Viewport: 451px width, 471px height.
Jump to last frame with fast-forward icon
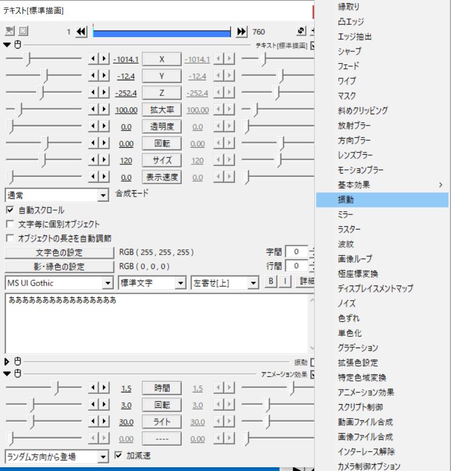point(241,31)
